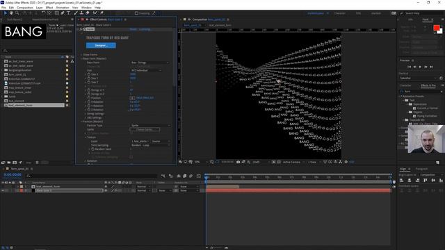
Task: Click the BANG thumbnail in Project panel
Action: 24,31
